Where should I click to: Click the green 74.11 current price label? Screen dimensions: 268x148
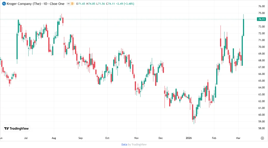(x=261, y=19)
